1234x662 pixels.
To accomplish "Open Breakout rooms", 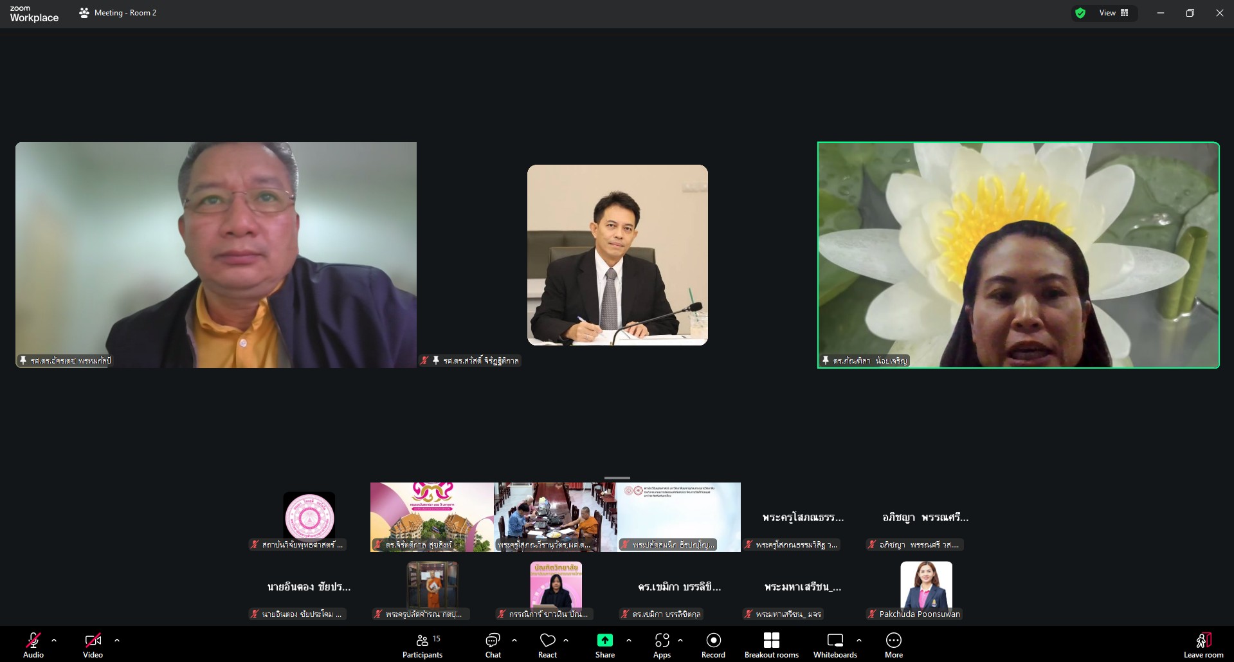I will pyautogui.click(x=771, y=645).
